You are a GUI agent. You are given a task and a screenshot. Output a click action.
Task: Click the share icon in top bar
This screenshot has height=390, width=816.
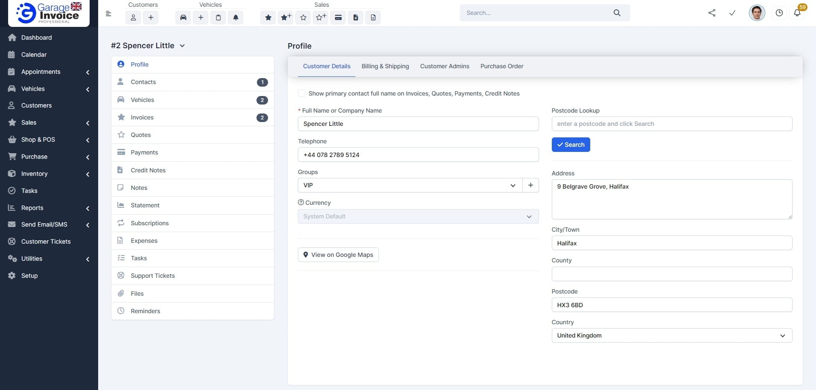pyautogui.click(x=711, y=13)
